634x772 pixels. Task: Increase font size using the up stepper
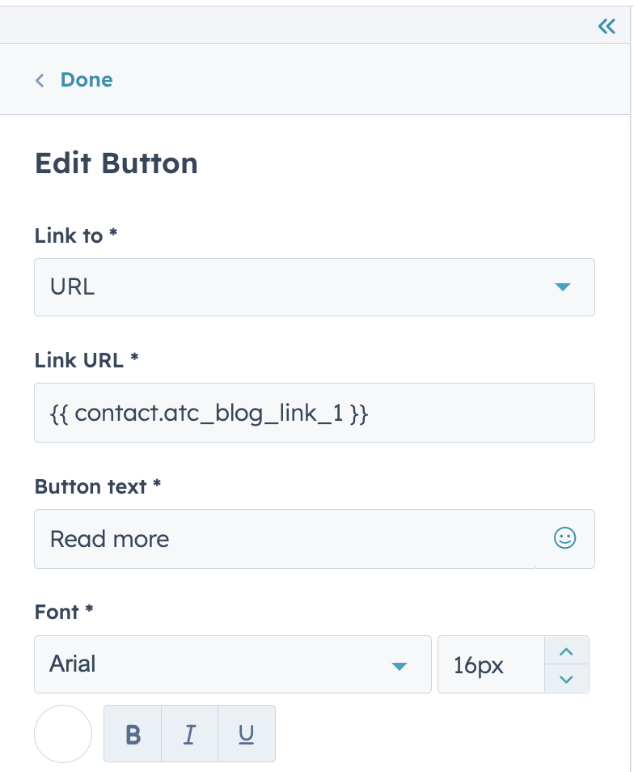pyautogui.click(x=566, y=651)
